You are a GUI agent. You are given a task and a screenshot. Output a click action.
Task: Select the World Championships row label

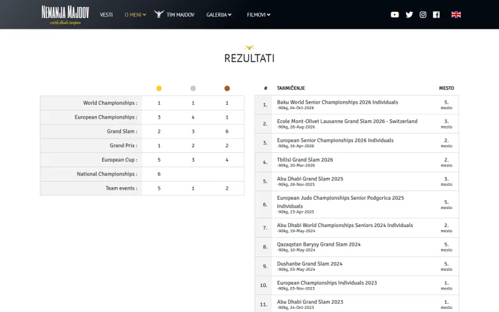point(110,103)
